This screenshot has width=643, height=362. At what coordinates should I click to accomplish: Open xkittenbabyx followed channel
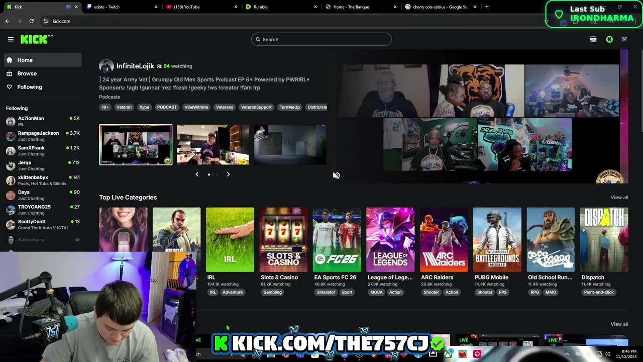point(43,180)
